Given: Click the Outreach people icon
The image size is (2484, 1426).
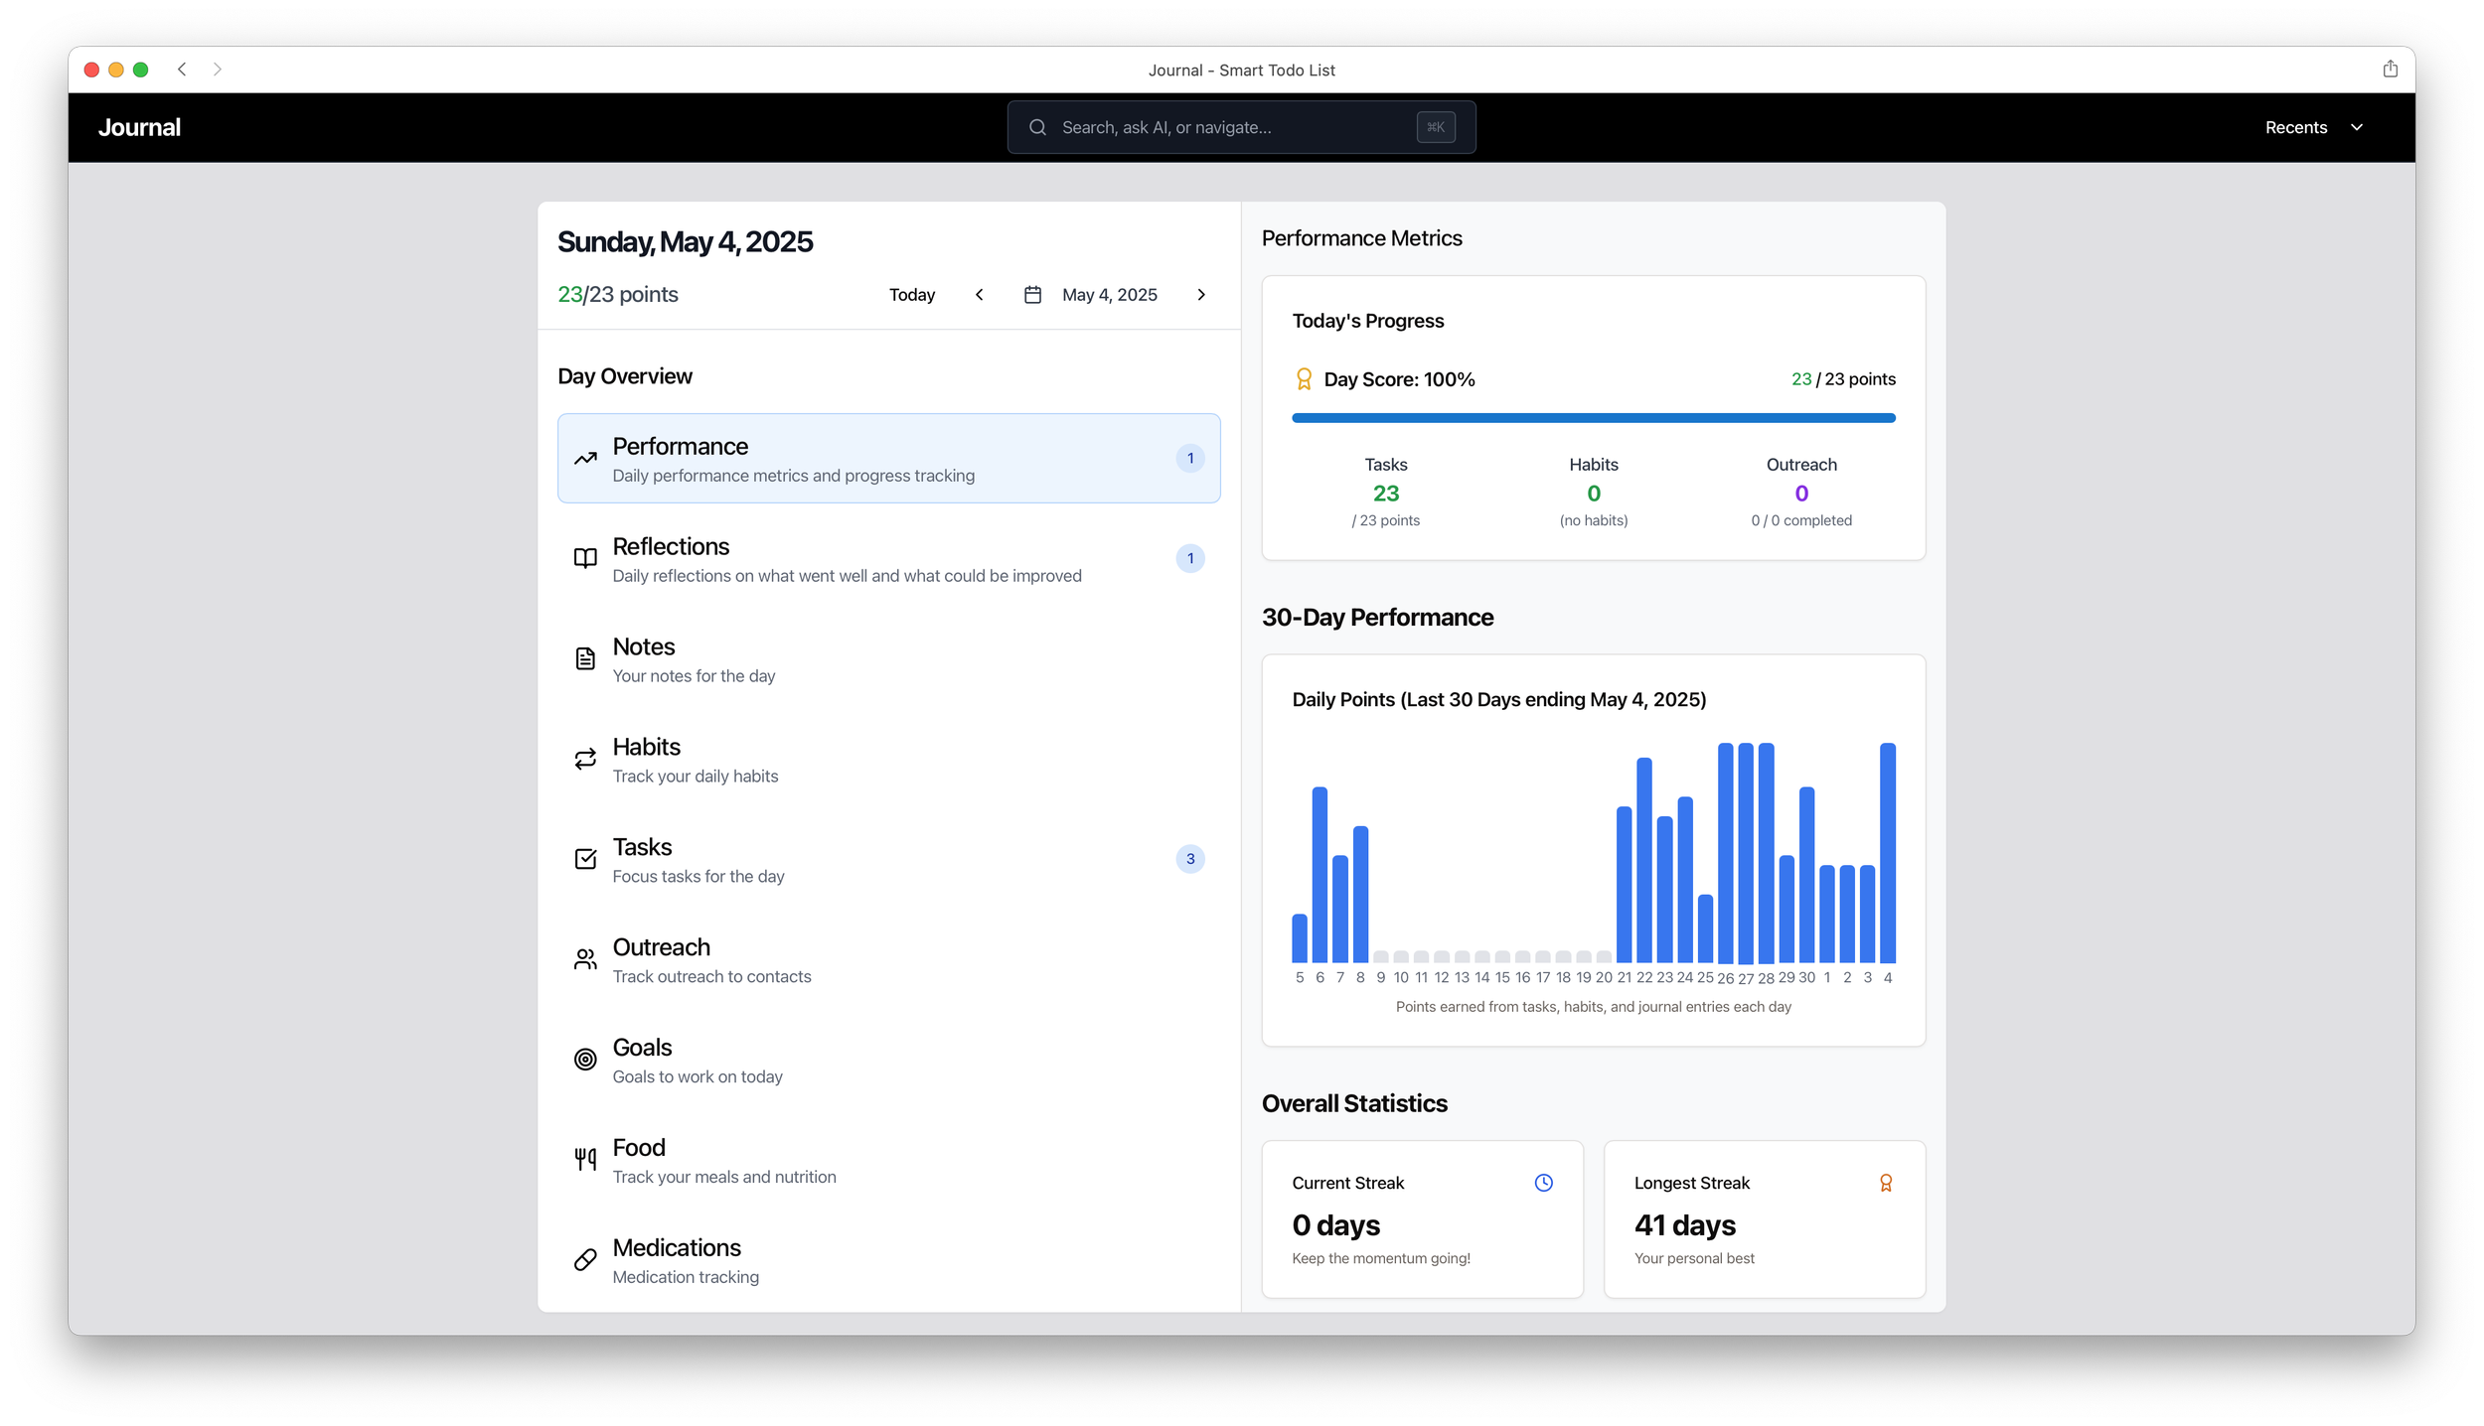Looking at the screenshot, I should pos(585,959).
